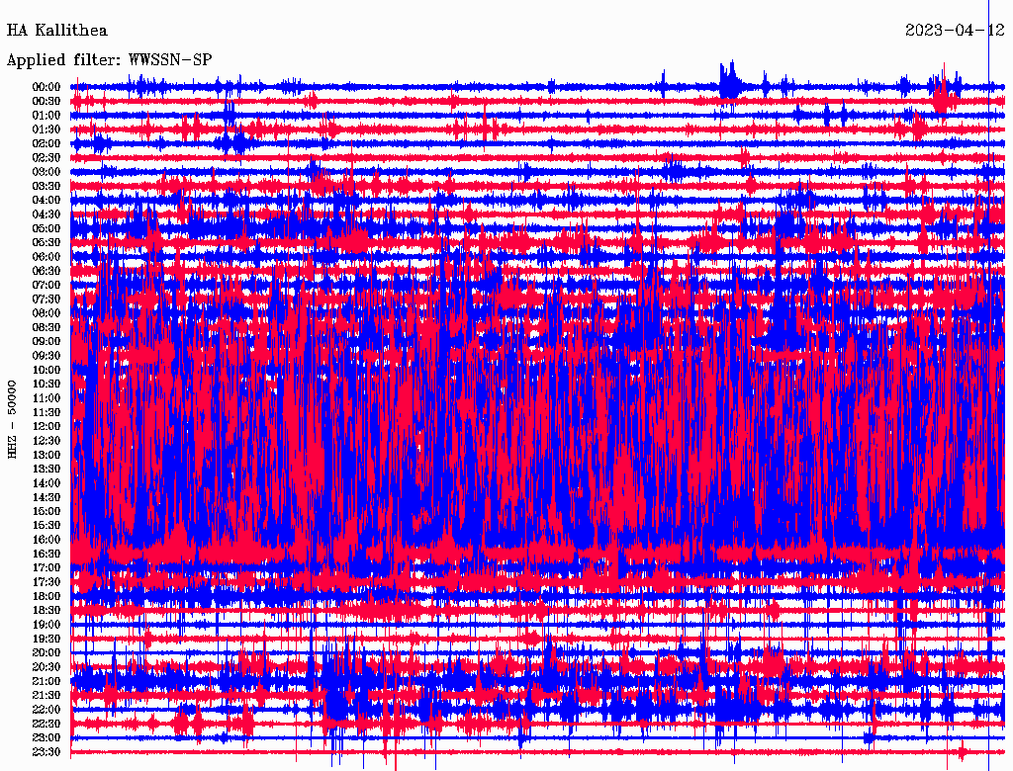
Task: Select the 09:00 time row label
Action: click(x=46, y=342)
